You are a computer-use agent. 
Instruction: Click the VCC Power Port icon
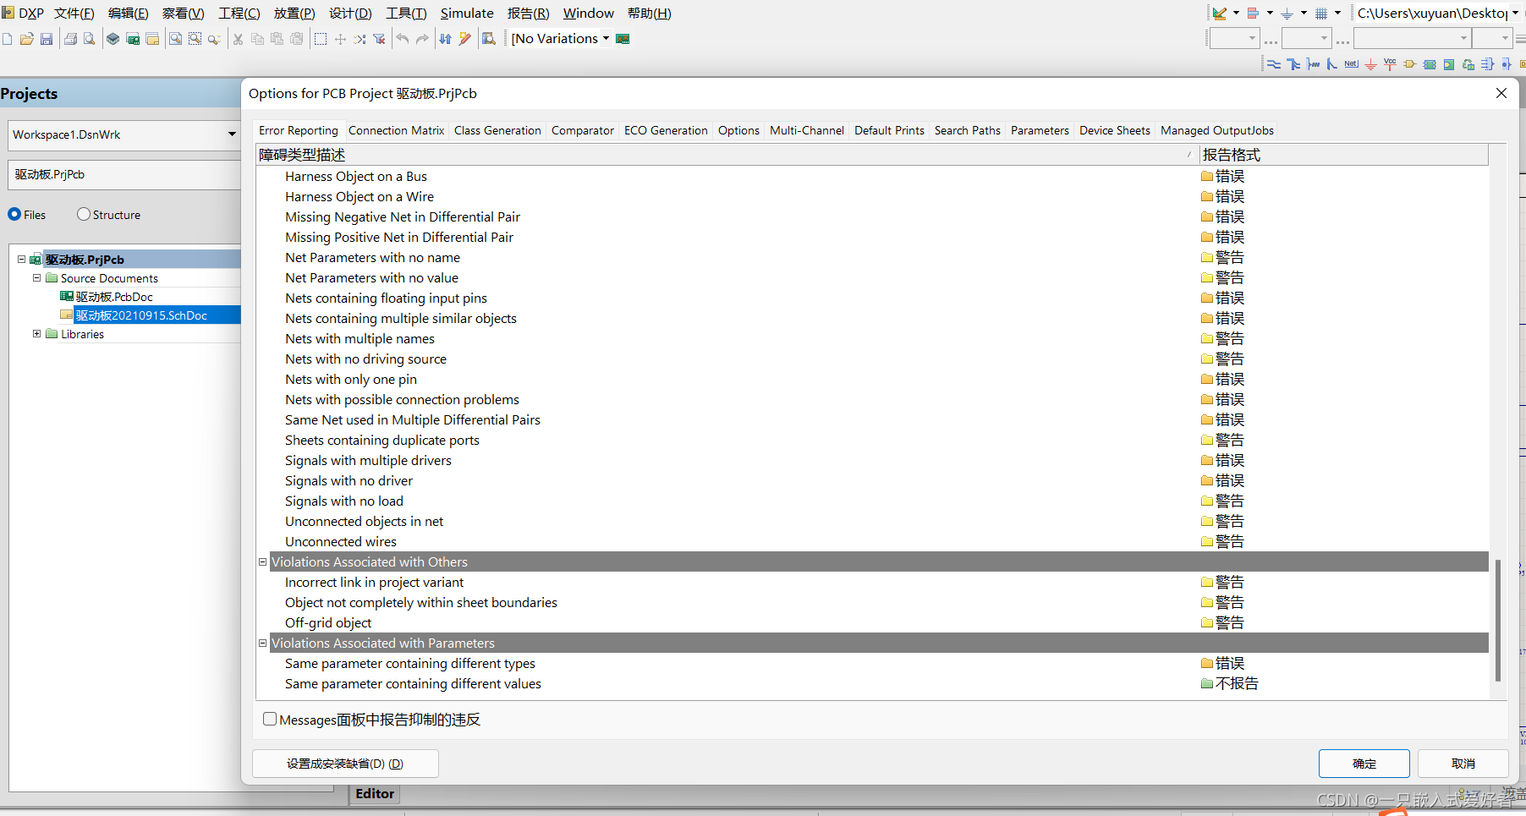[x=1390, y=64]
